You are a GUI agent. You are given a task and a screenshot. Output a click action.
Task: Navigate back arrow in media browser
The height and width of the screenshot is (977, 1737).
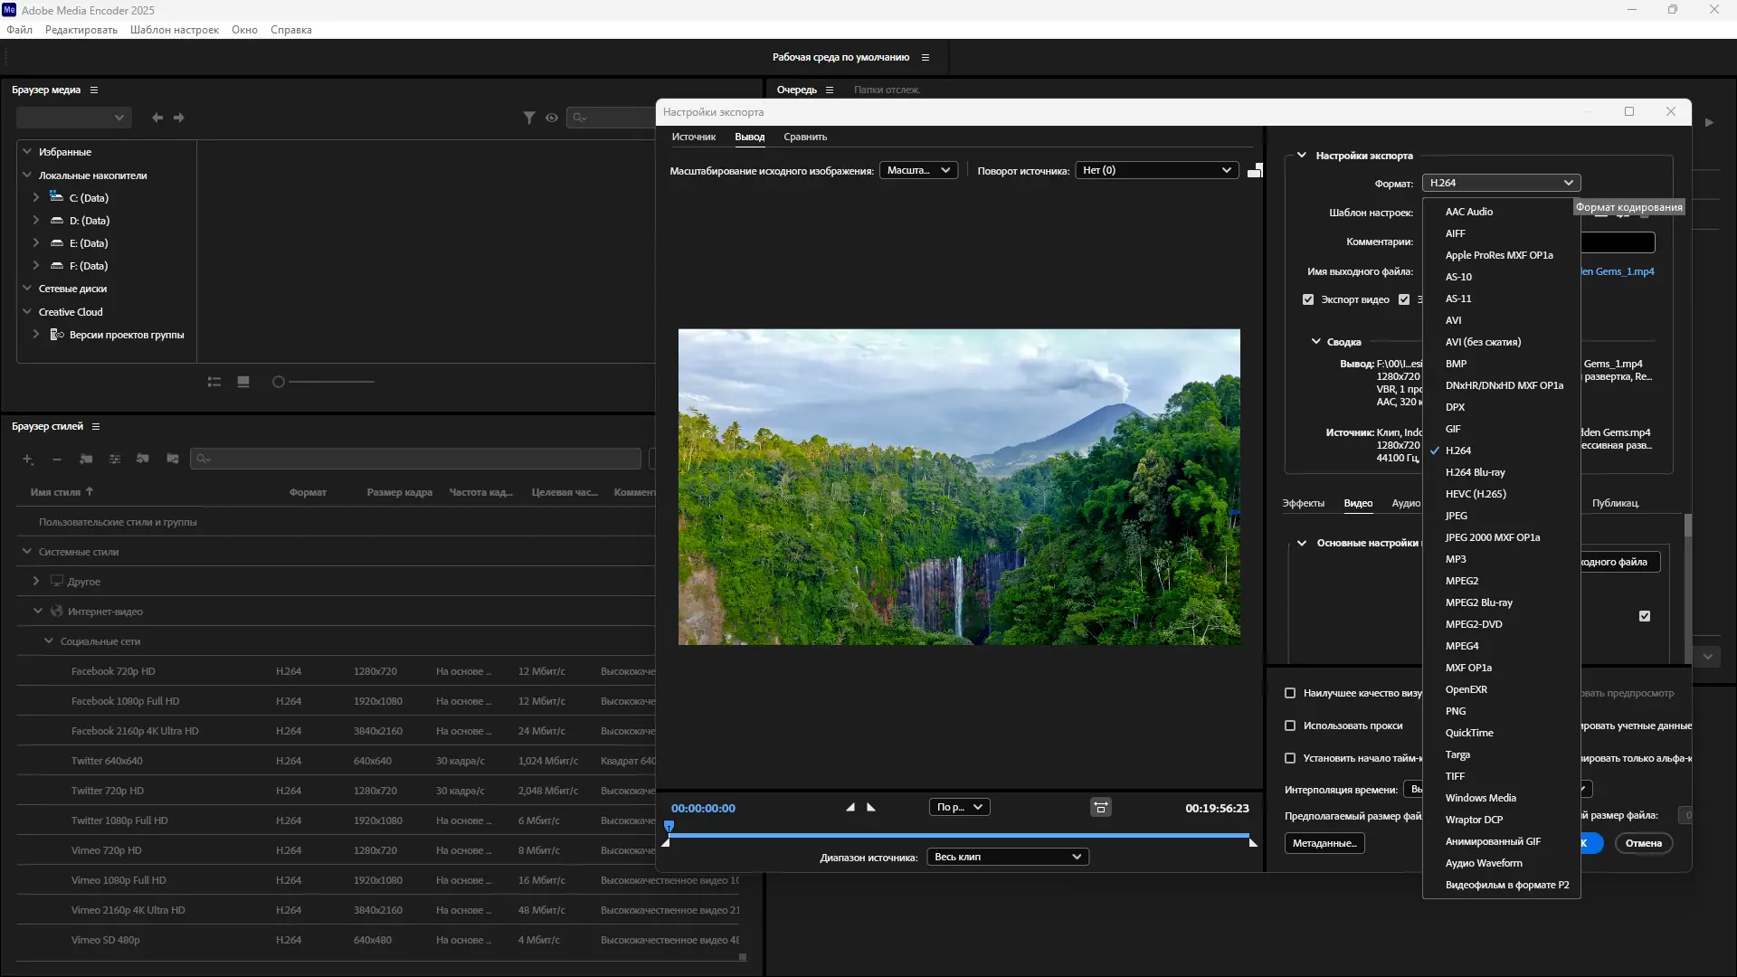click(157, 118)
